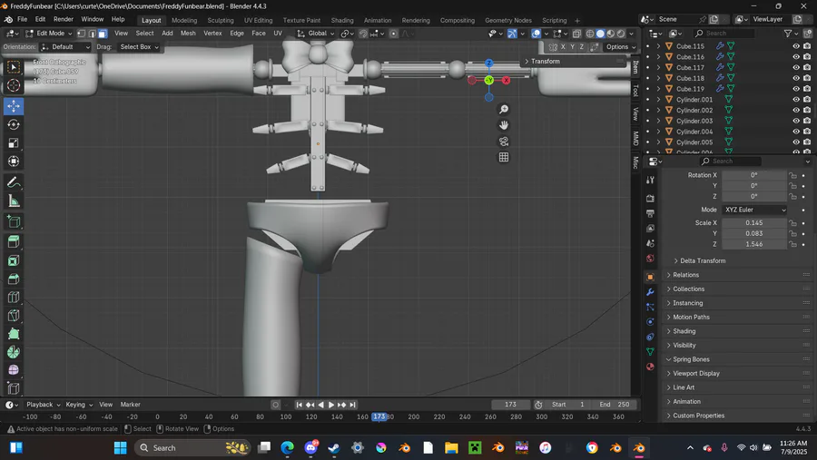This screenshot has height=460, width=817.
Task: Switch to the Sculpting workspace tab
Action: 221,20
